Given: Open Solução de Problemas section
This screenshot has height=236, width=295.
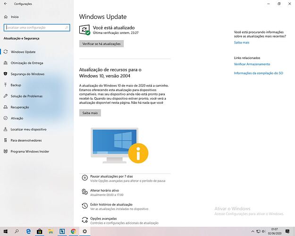Looking at the screenshot, I should (26, 96).
